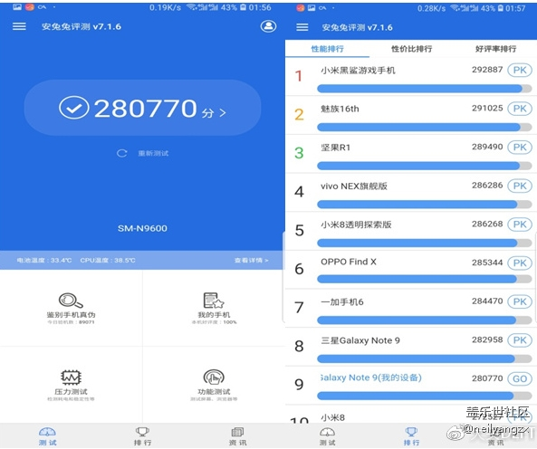Expand score details arrow beside 280770

click(x=223, y=112)
